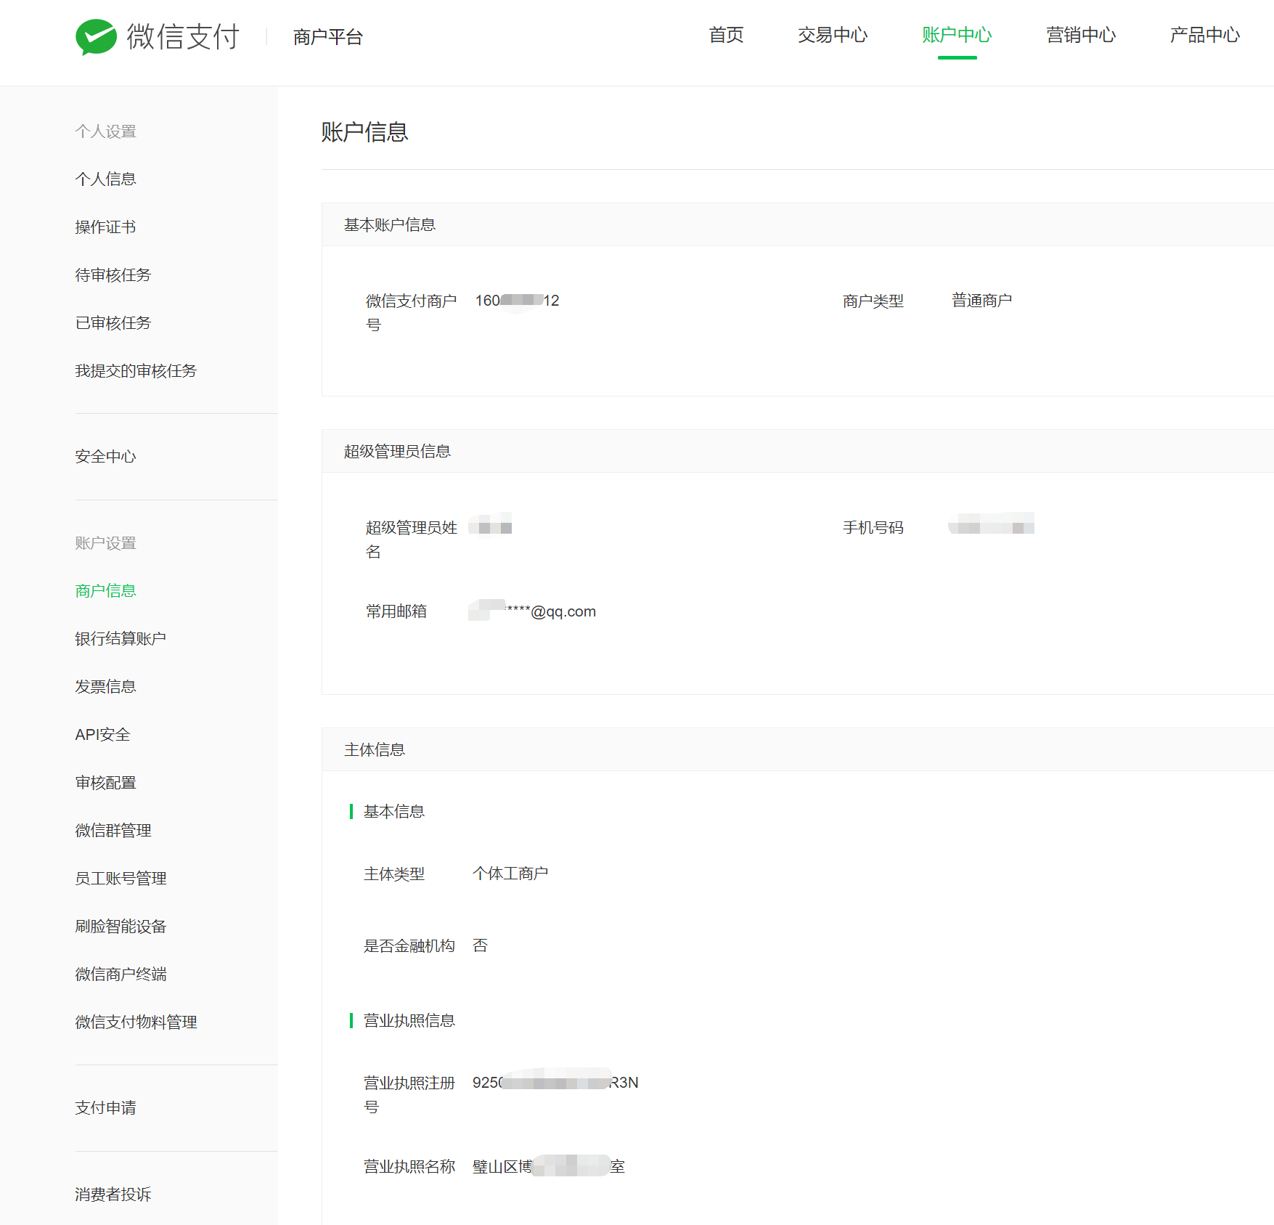Open 待审核任务 in sidebar
Viewport: 1274px width, 1225px height.
(113, 275)
